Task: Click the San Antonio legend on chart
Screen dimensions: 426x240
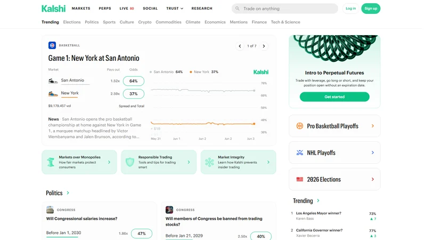Action: point(166,72)
